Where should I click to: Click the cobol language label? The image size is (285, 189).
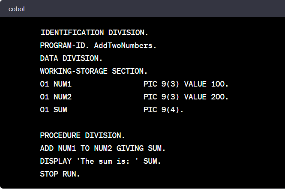[x=16, y=9]
